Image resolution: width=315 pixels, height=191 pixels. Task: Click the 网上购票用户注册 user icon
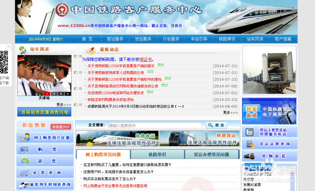25,137
